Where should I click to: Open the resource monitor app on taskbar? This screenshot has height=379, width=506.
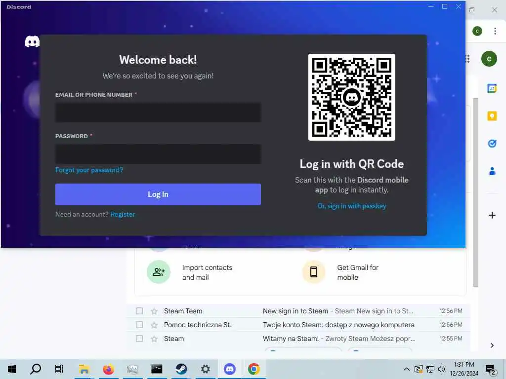tap(132, 369)
